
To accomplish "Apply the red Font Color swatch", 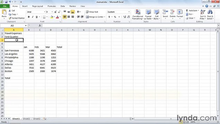I will pos(57,17).
